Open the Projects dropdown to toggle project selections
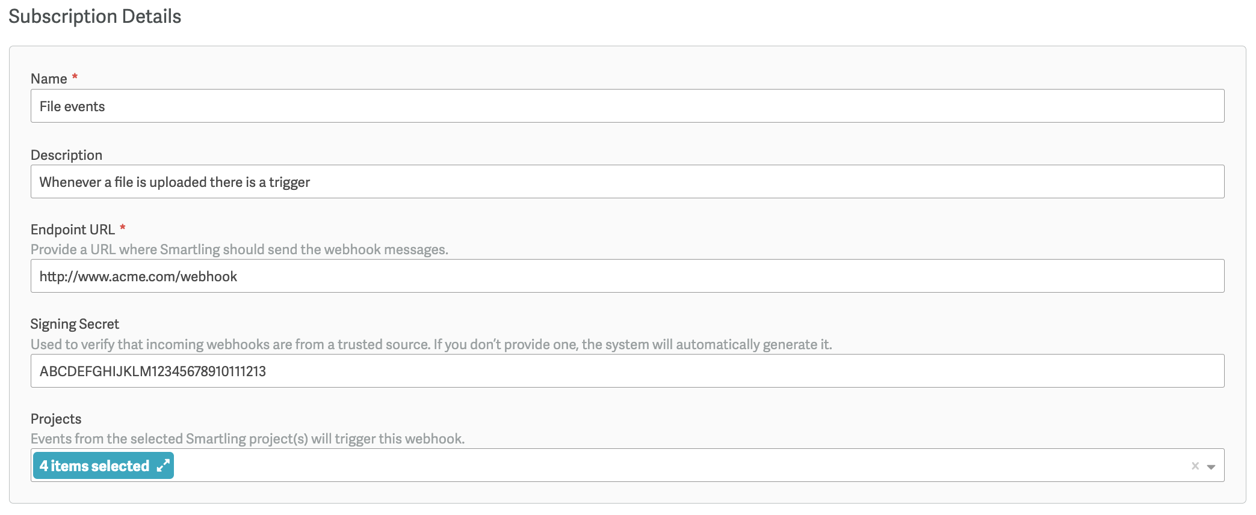Screen dimensions: 1256x515 tap(1211, 465)
